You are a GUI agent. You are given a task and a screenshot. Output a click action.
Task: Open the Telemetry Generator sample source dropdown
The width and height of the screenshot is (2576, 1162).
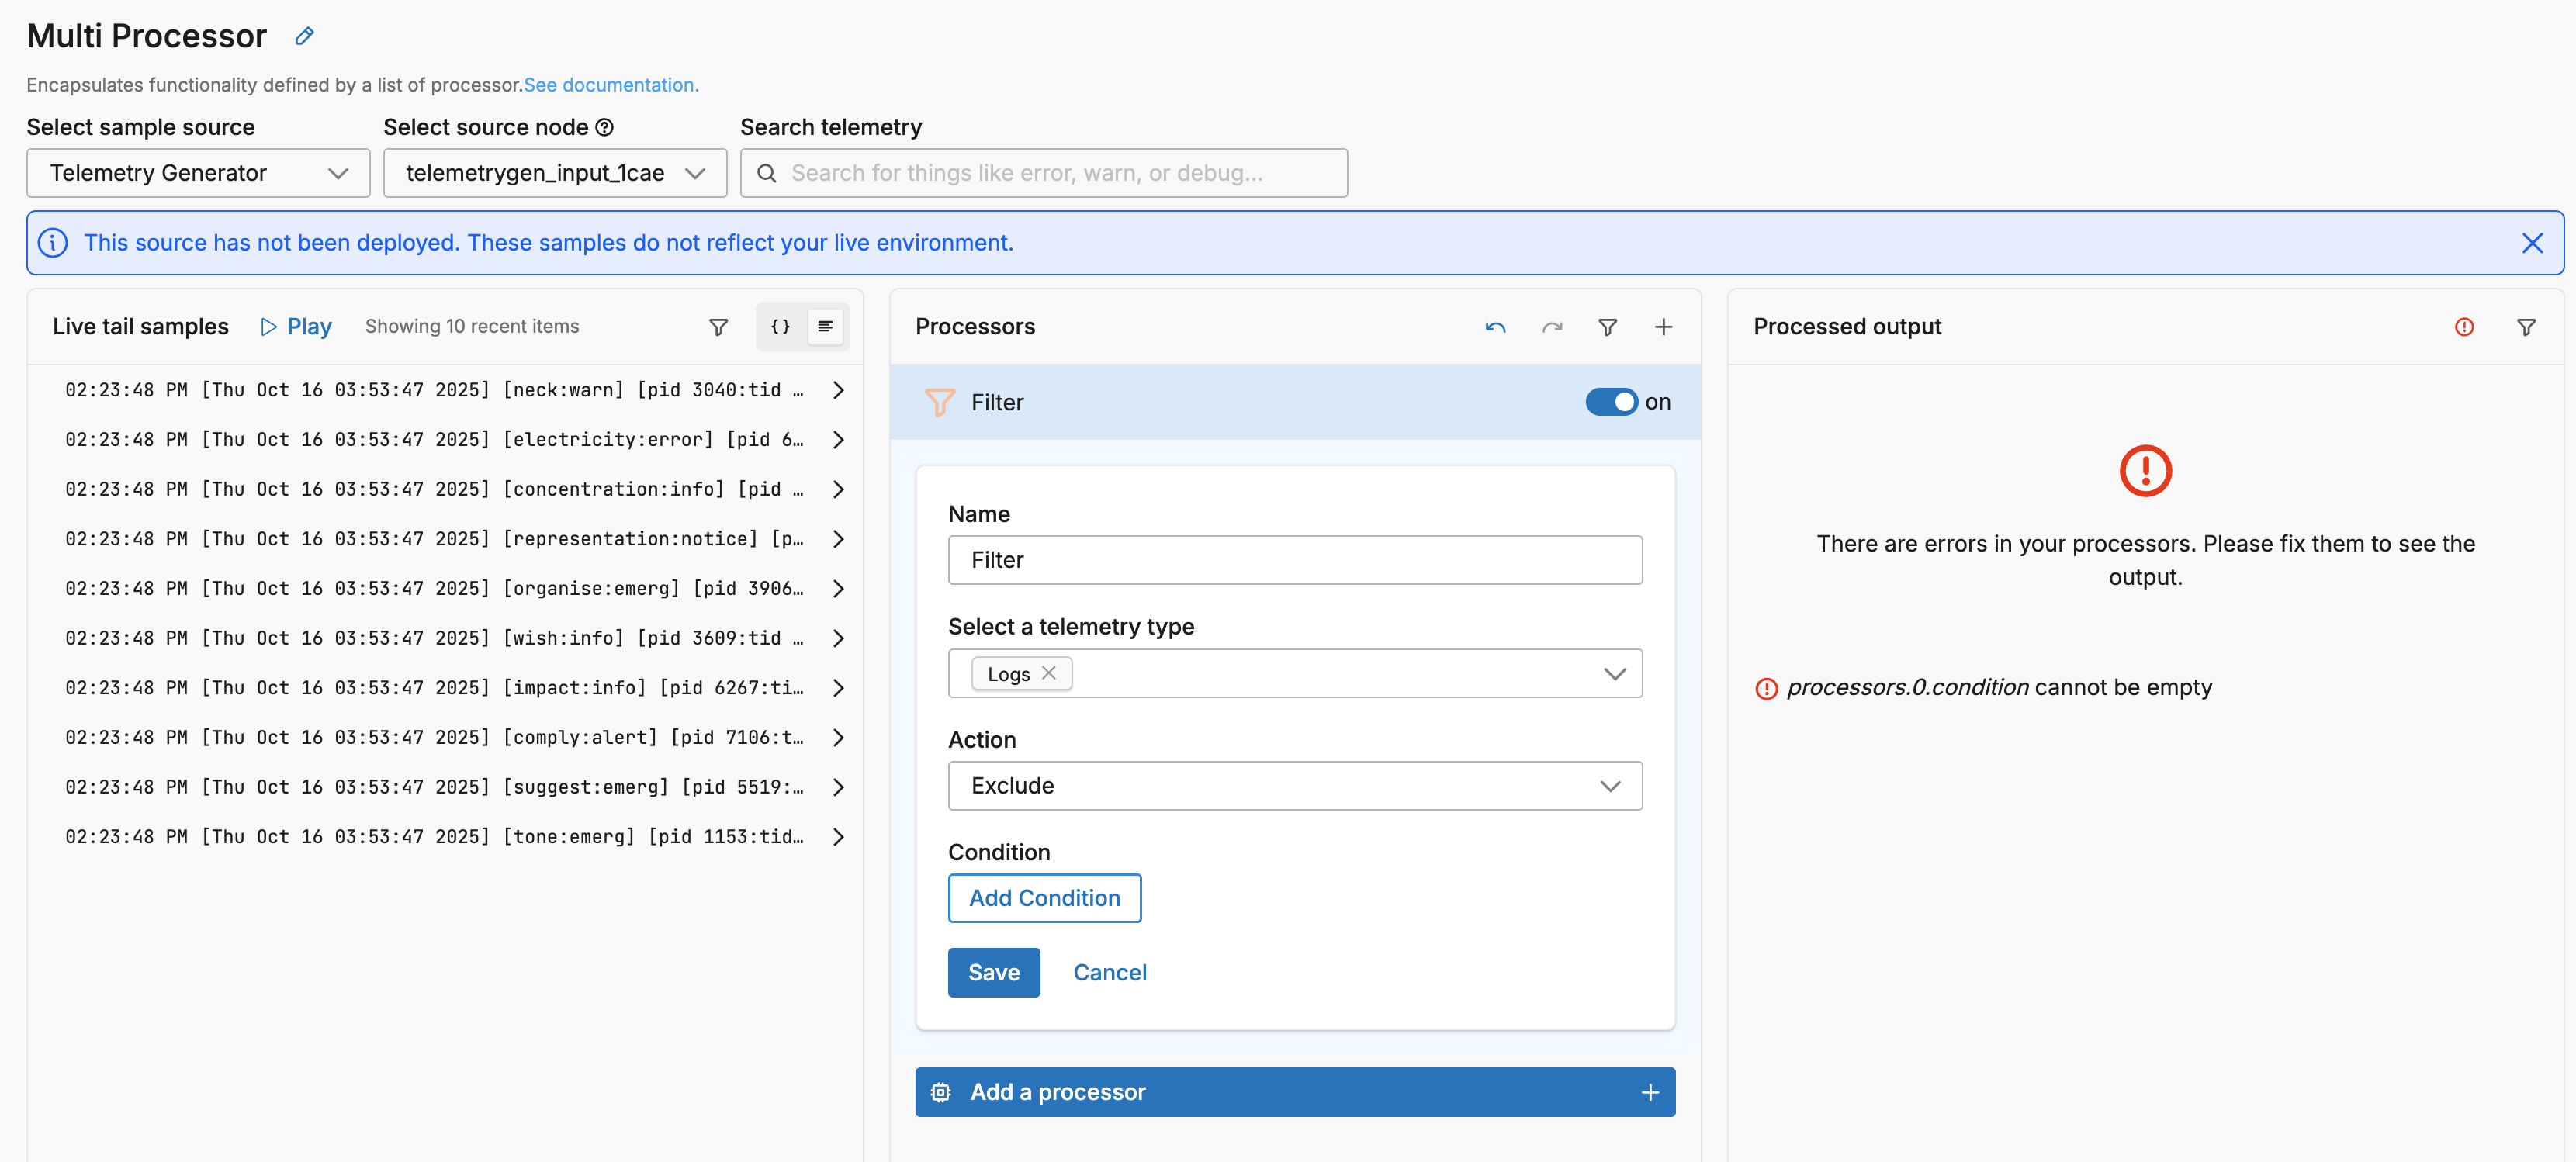(198, 173)
